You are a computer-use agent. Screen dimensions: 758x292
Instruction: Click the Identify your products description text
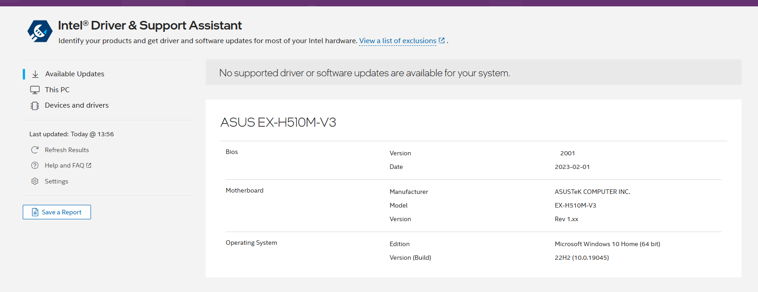[207, 41]
